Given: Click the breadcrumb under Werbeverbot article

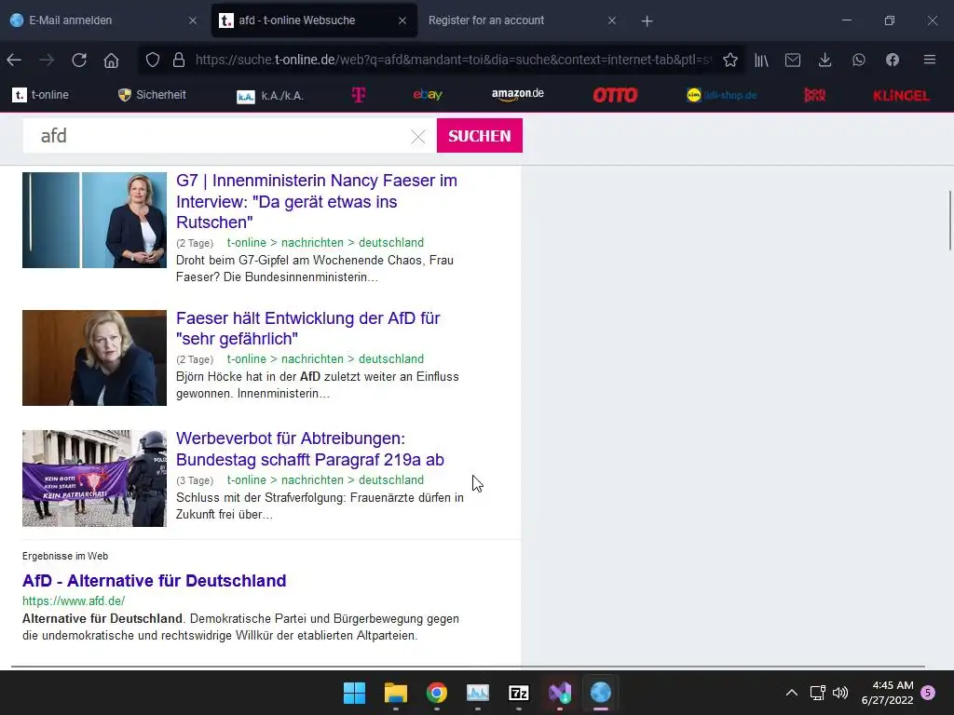Looking at the screenshot, I should (x=325, y=479).
